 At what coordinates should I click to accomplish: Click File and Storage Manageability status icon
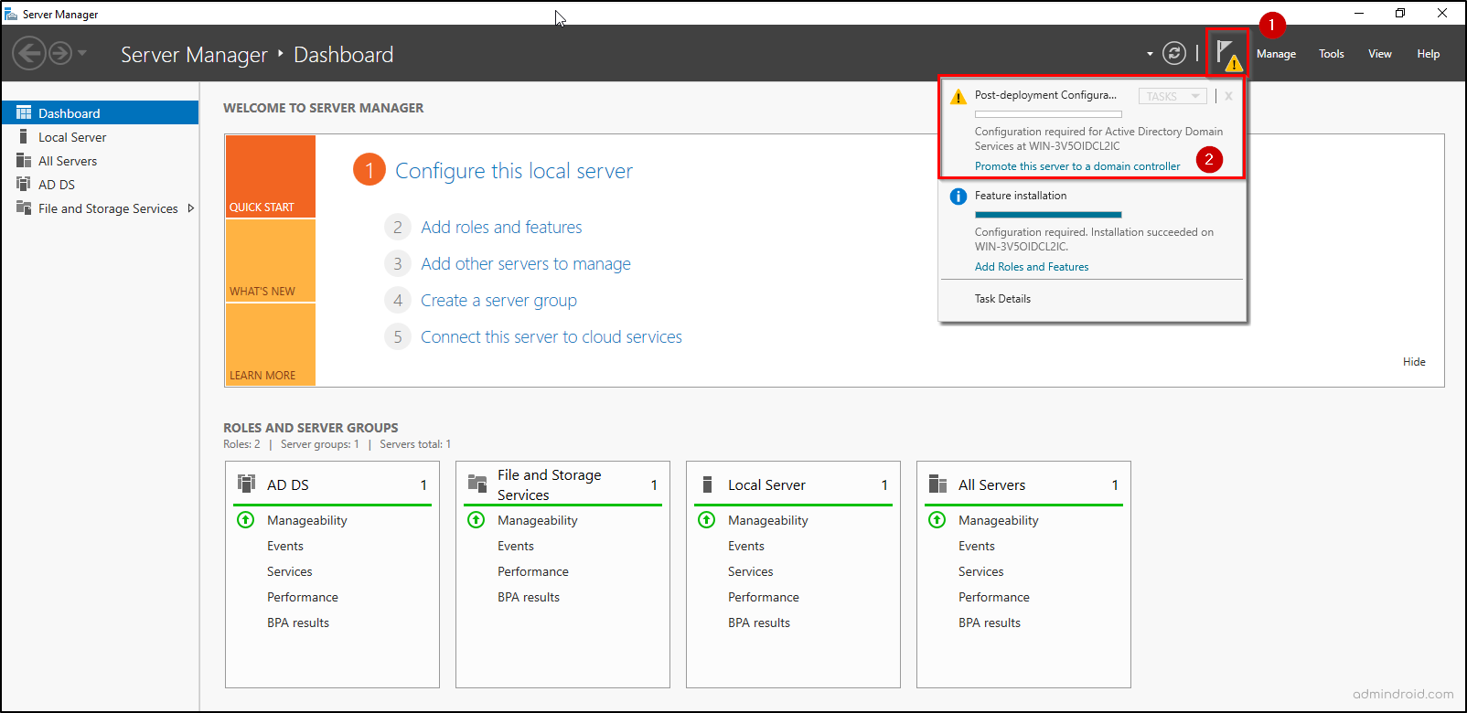tap(477, 520)
